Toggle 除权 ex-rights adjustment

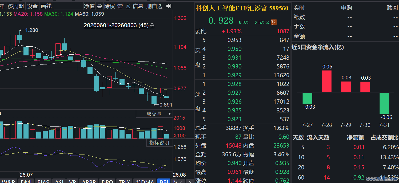110,6
